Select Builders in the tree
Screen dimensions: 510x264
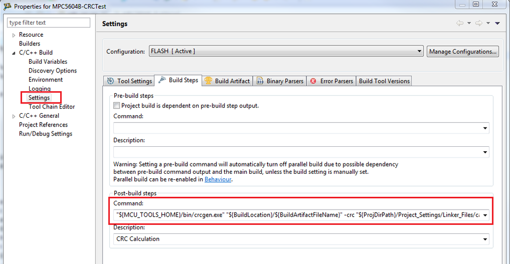click(30, 43)
